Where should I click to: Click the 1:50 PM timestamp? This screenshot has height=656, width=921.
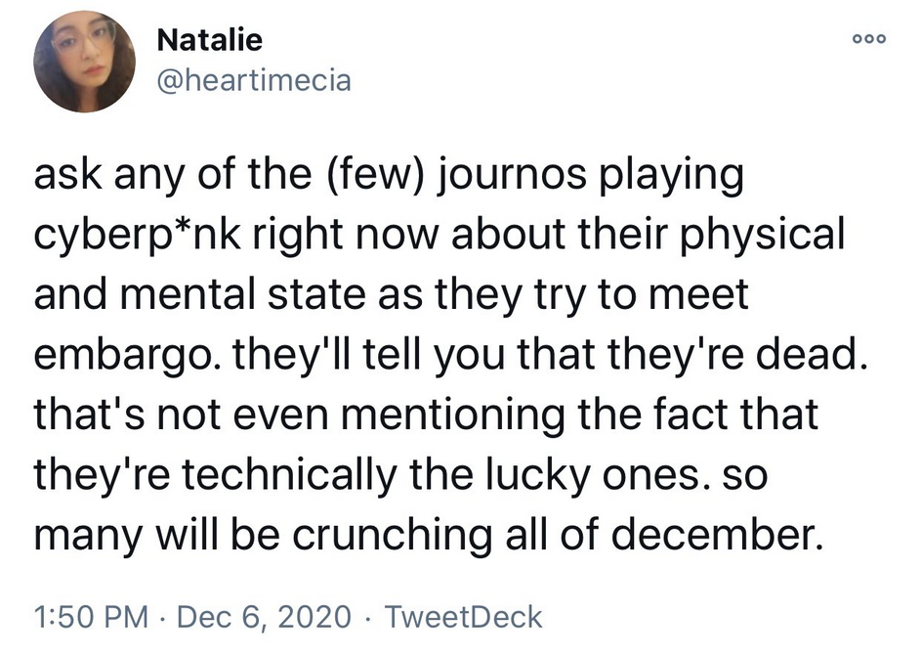tap(91, 617)
